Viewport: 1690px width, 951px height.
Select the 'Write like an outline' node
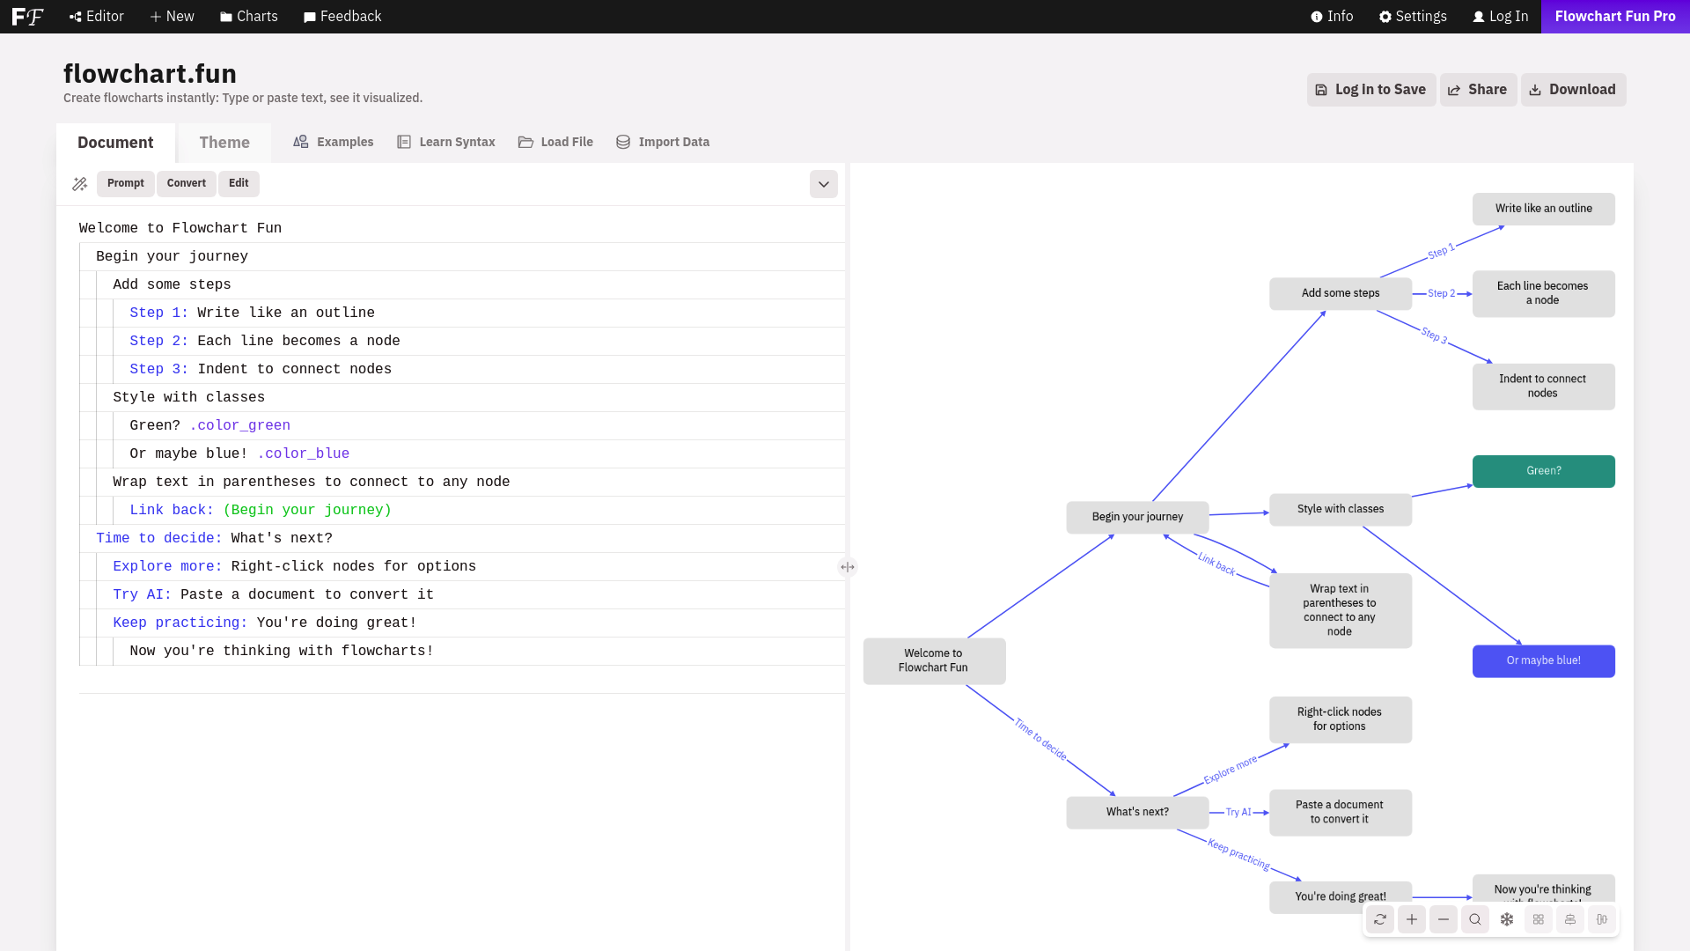[x=1543, y=210]
